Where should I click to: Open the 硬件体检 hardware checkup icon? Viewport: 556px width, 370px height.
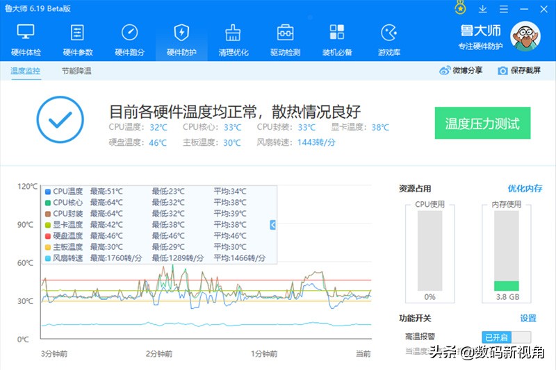[26, 32]
